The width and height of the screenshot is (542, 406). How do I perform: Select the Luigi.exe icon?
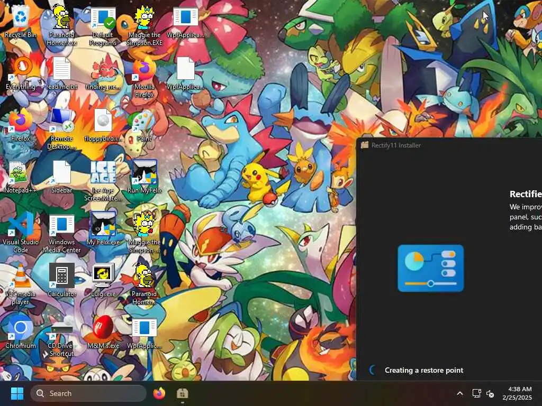(x=103, y=281)
